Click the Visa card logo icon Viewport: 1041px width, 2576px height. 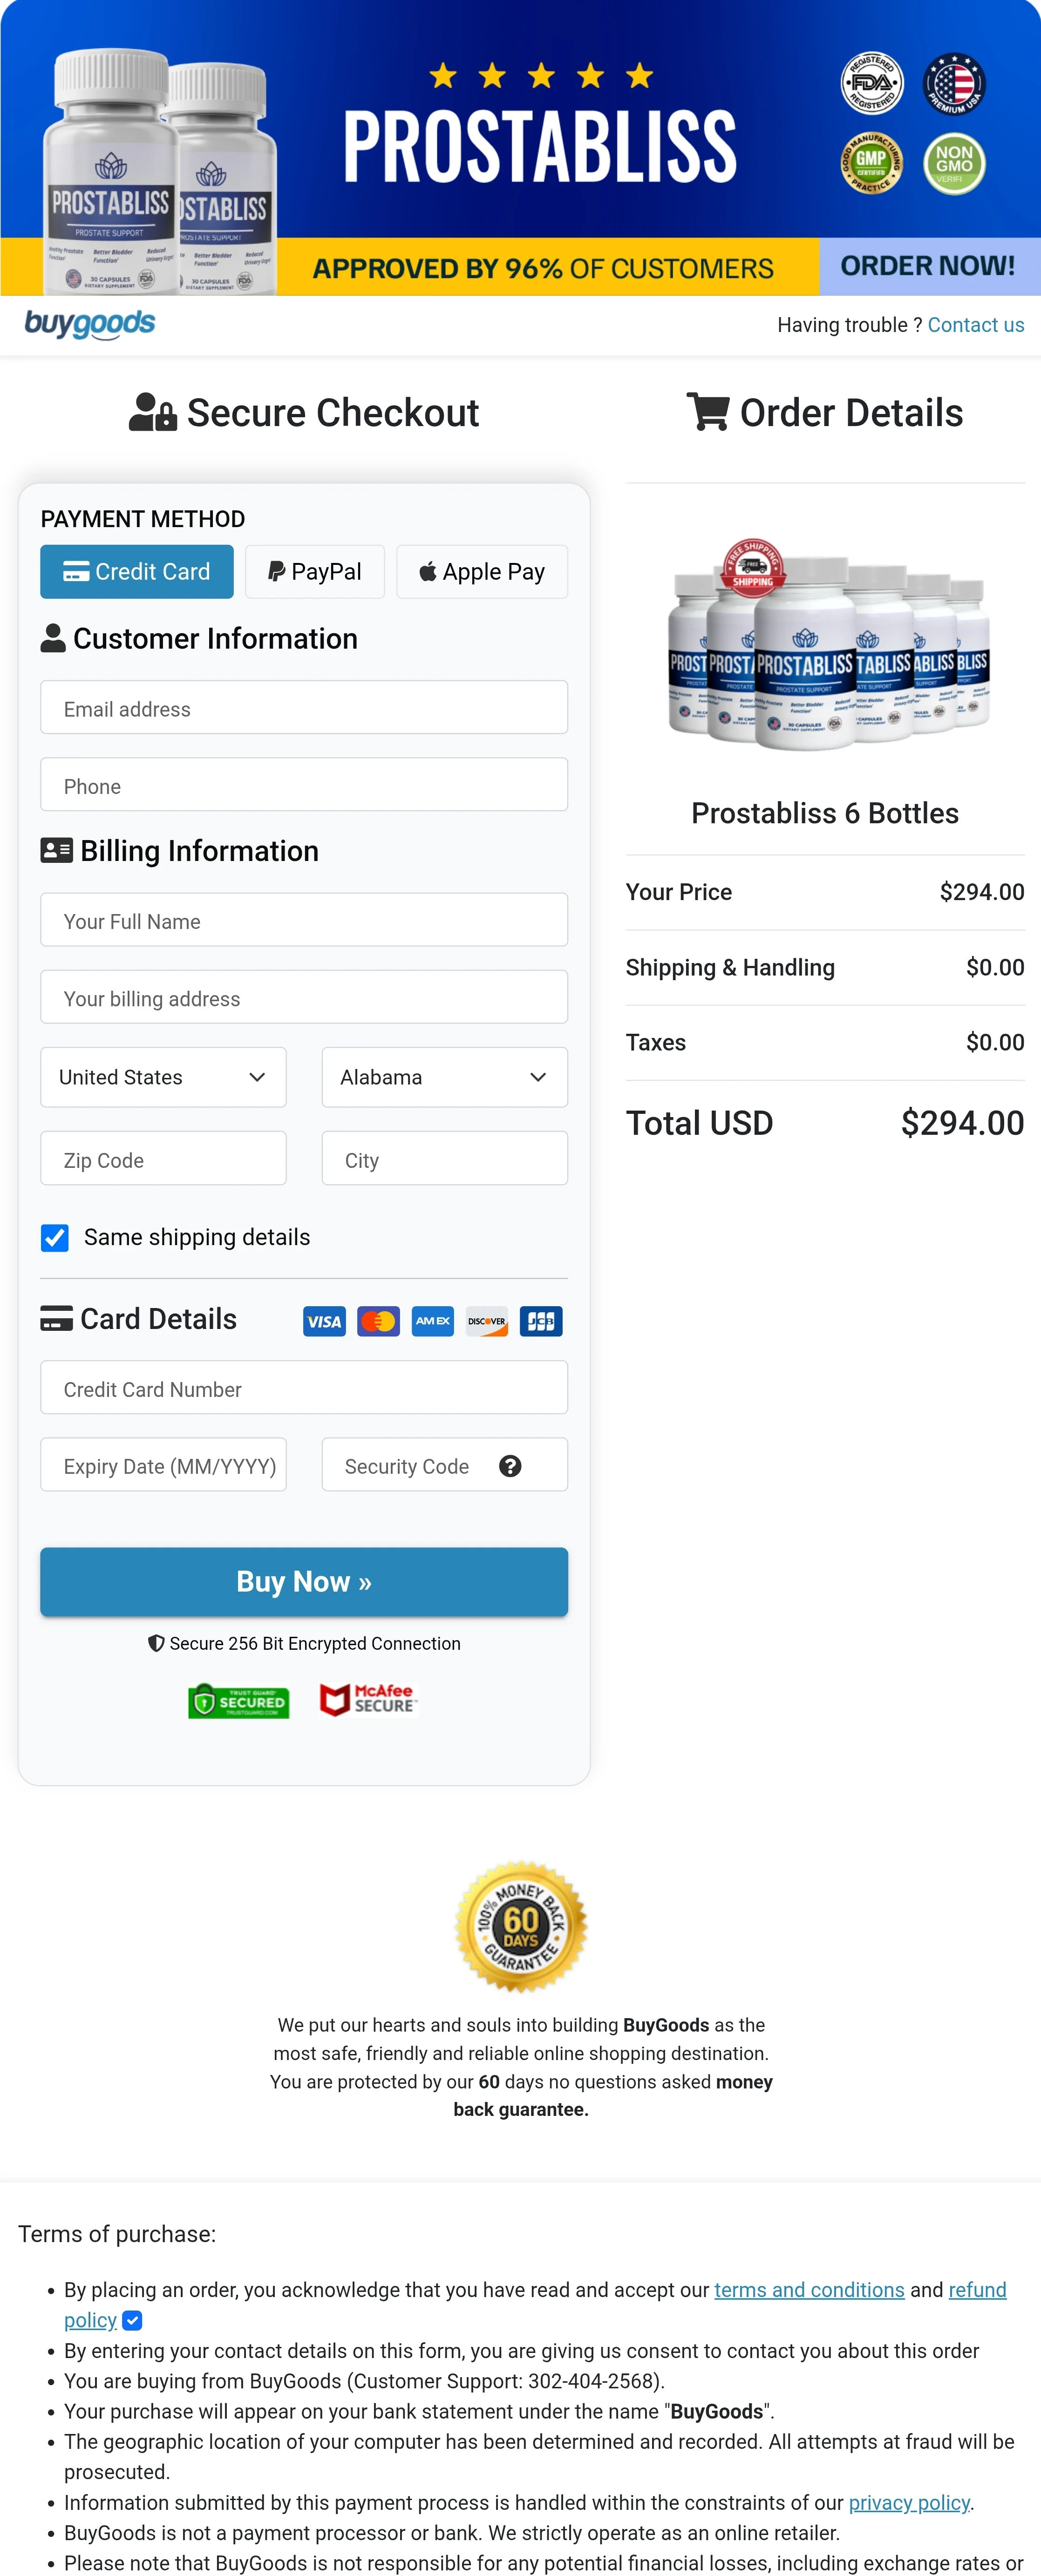click(x=324, y=1321)
